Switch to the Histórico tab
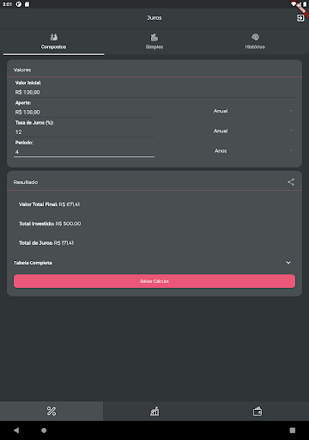The height and width of the screenshot is (440, 309). pos(255,41)
